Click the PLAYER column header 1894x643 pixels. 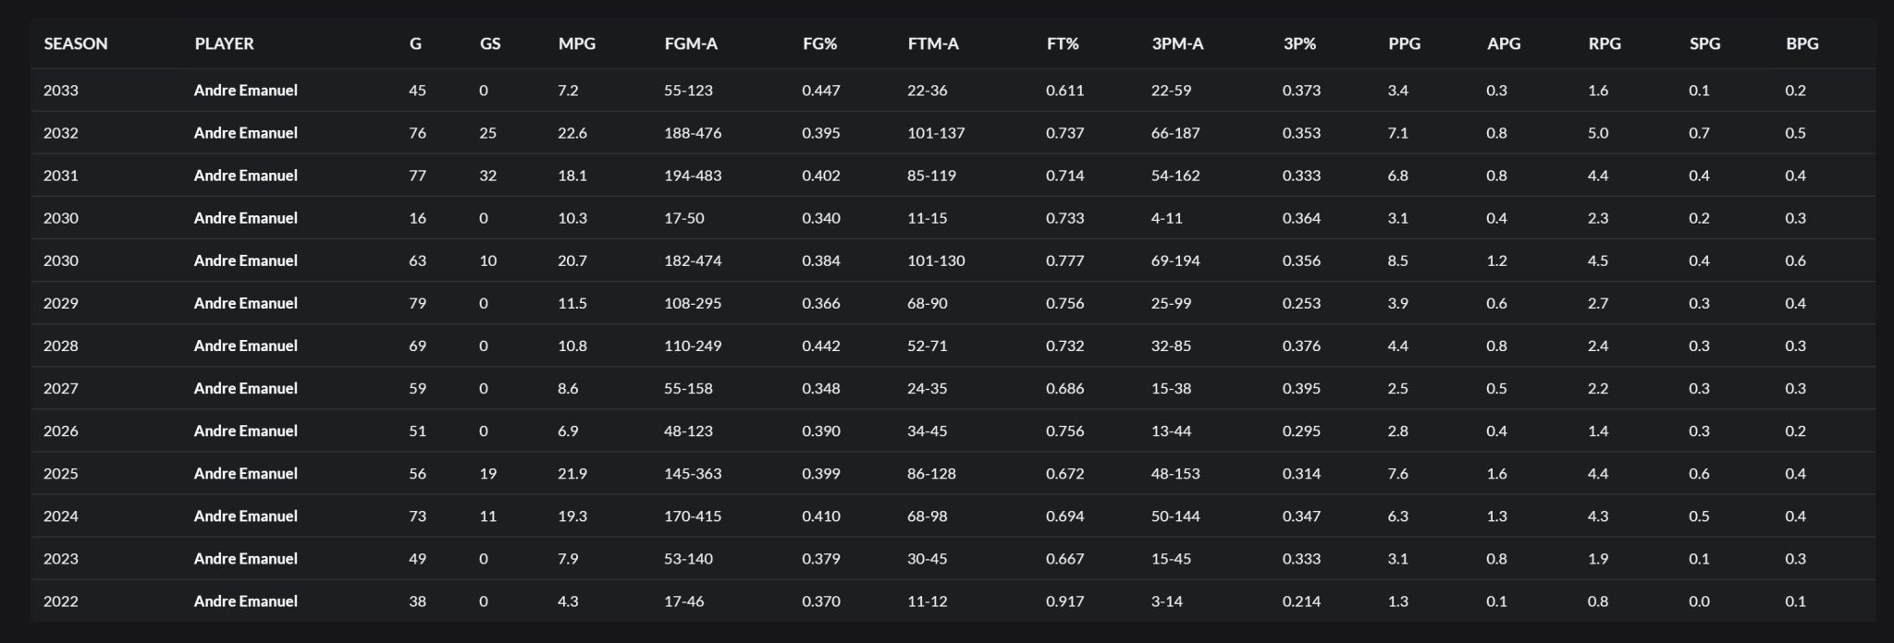tap(224, 43)
